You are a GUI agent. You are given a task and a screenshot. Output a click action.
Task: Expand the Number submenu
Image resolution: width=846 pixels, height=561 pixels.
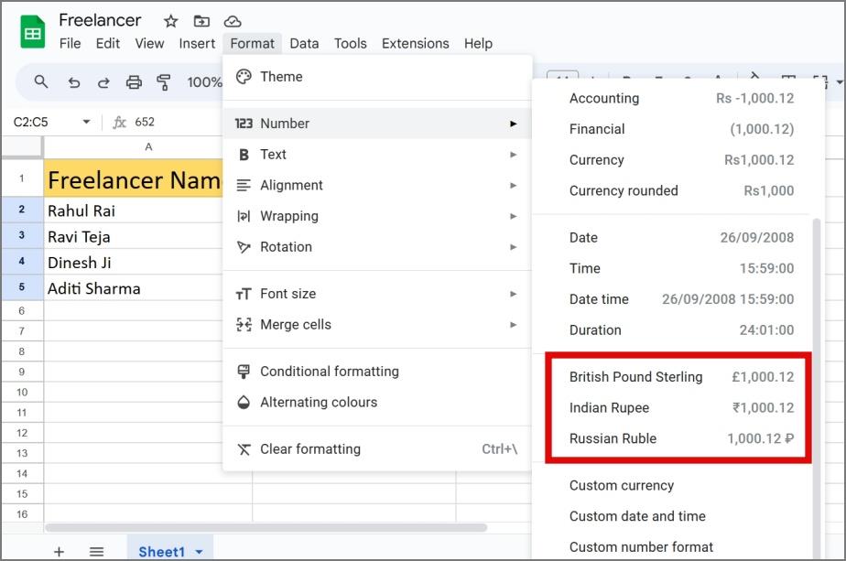pos(377,124)
